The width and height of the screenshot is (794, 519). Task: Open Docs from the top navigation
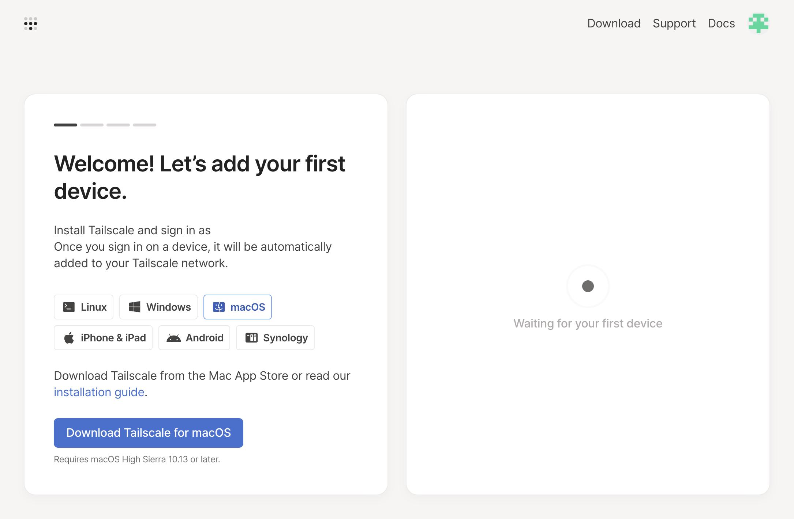pyautogui.click(x=721, y=23)
